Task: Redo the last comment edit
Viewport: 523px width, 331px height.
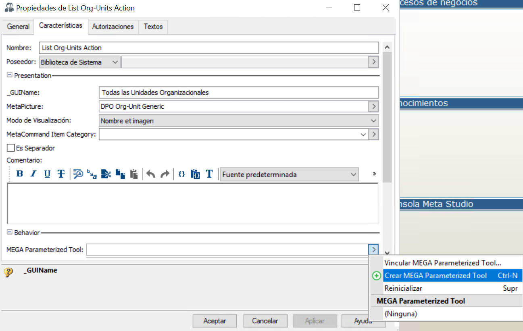Action: click(165, 174)
